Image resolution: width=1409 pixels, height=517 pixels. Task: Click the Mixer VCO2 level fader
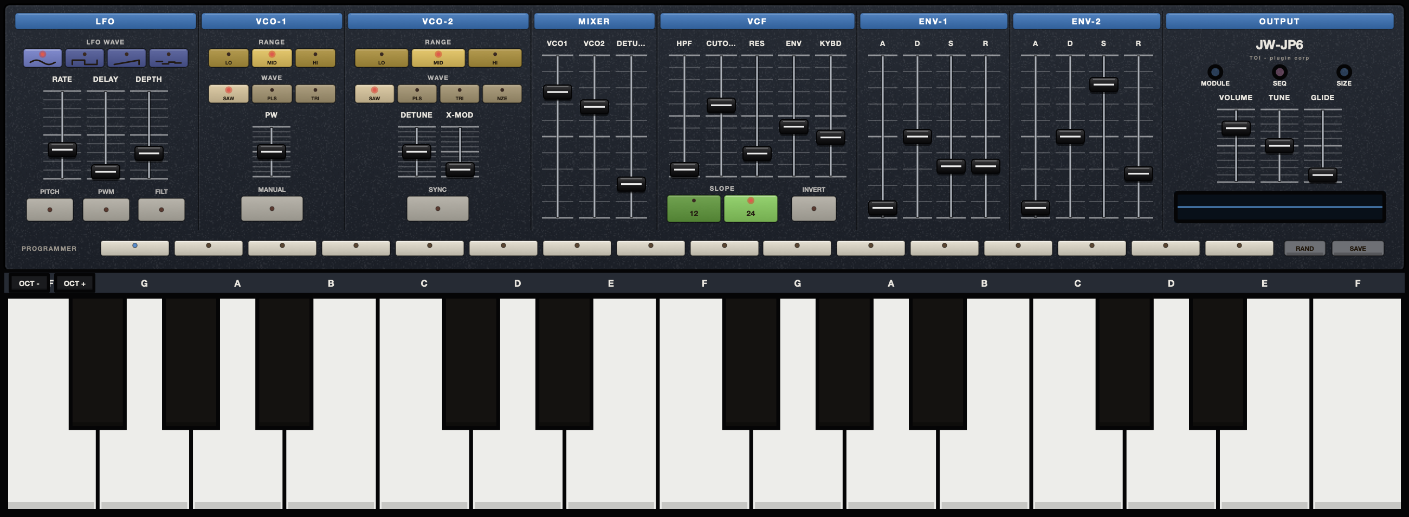pyautogui.click(x=594, y=107)
